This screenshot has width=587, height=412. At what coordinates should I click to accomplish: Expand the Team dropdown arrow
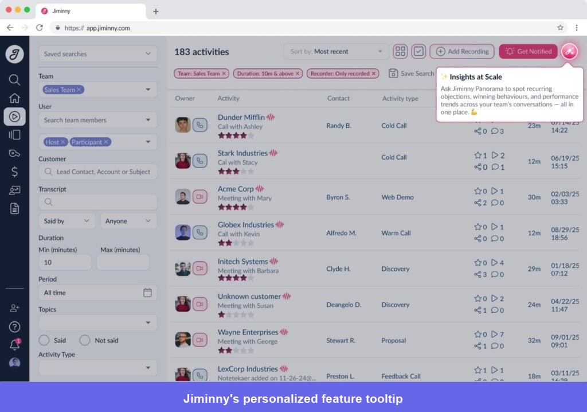pos(148,90)
